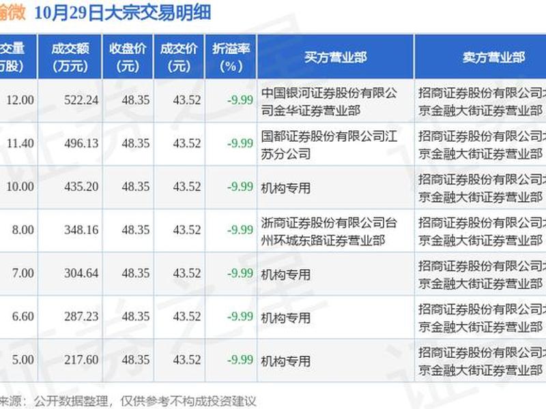This screenshot has width=546, height=409.
Task: Click seller 招商证券 in the 348.16 row
Action: [482, 232]
